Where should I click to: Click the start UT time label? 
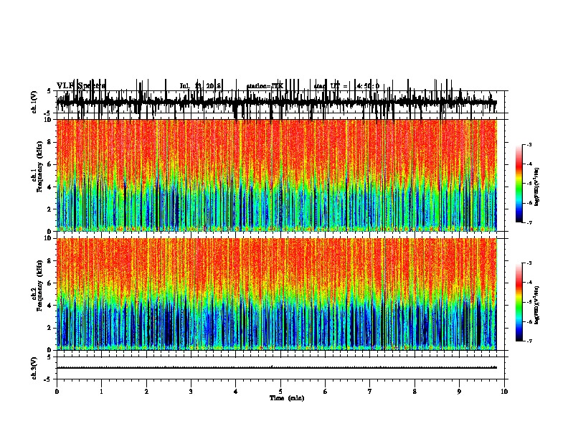point(346,86)
